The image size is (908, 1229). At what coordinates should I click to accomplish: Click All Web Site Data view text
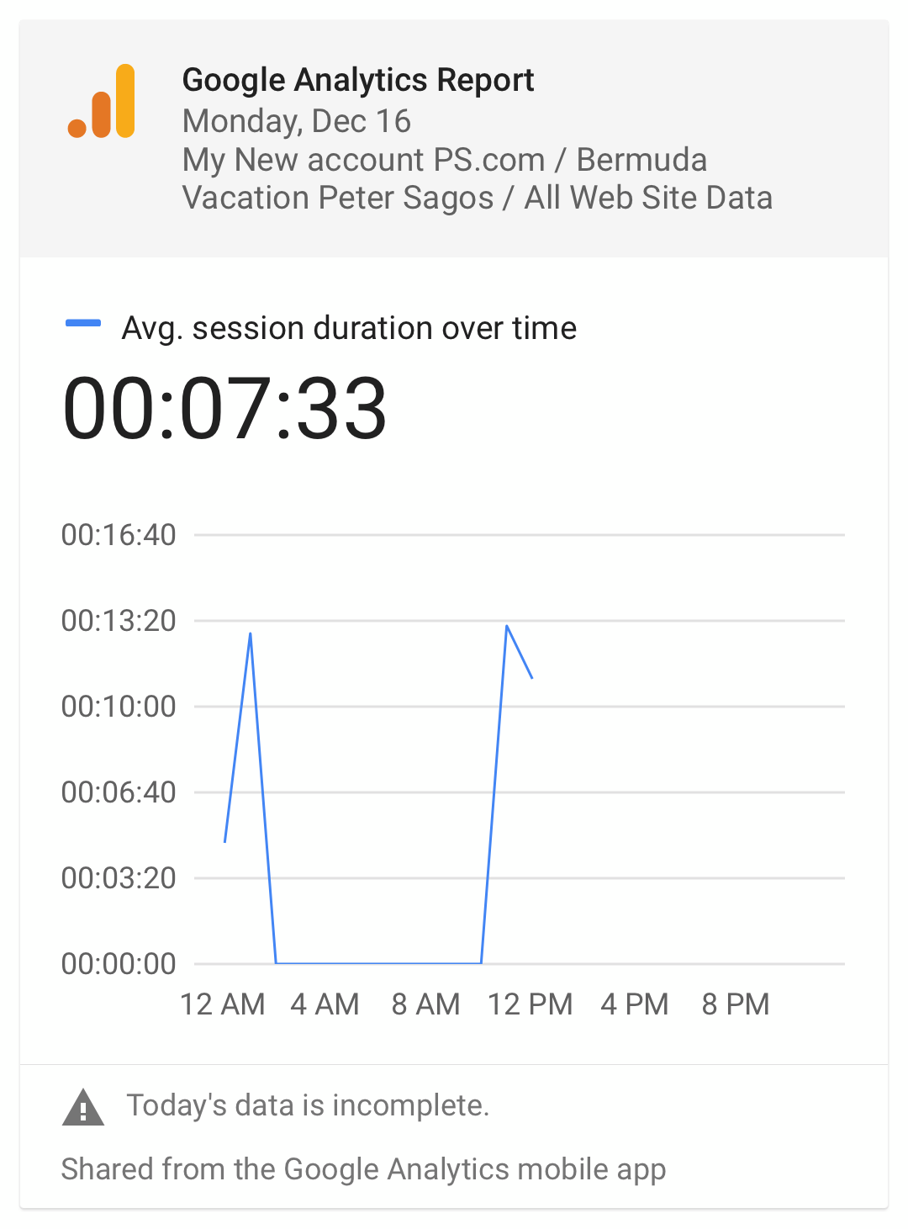pos(648,198)
